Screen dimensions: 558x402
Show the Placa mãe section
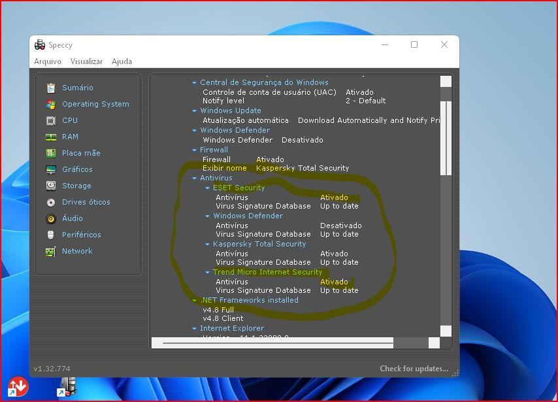(81, 153)
